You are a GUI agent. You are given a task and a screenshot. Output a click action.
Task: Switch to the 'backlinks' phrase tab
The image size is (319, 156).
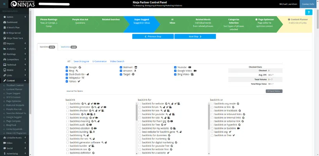coord(68,47)
